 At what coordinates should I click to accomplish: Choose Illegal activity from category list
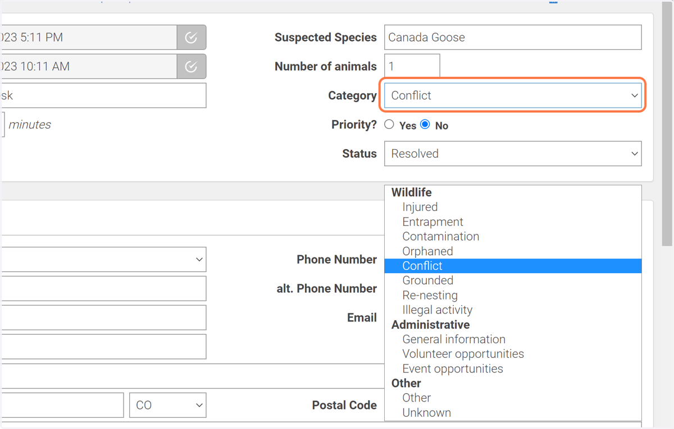513,310
